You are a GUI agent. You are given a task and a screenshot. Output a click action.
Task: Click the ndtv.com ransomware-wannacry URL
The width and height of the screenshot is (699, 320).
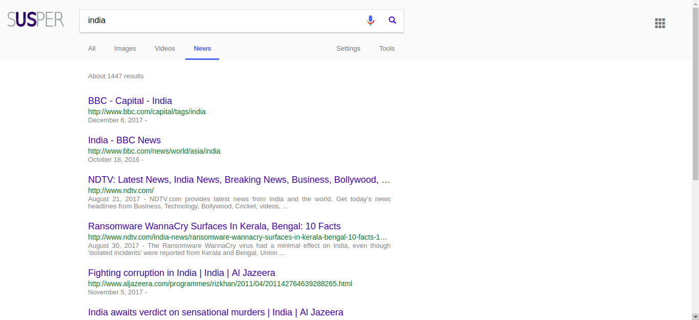(x=238, y=237)
